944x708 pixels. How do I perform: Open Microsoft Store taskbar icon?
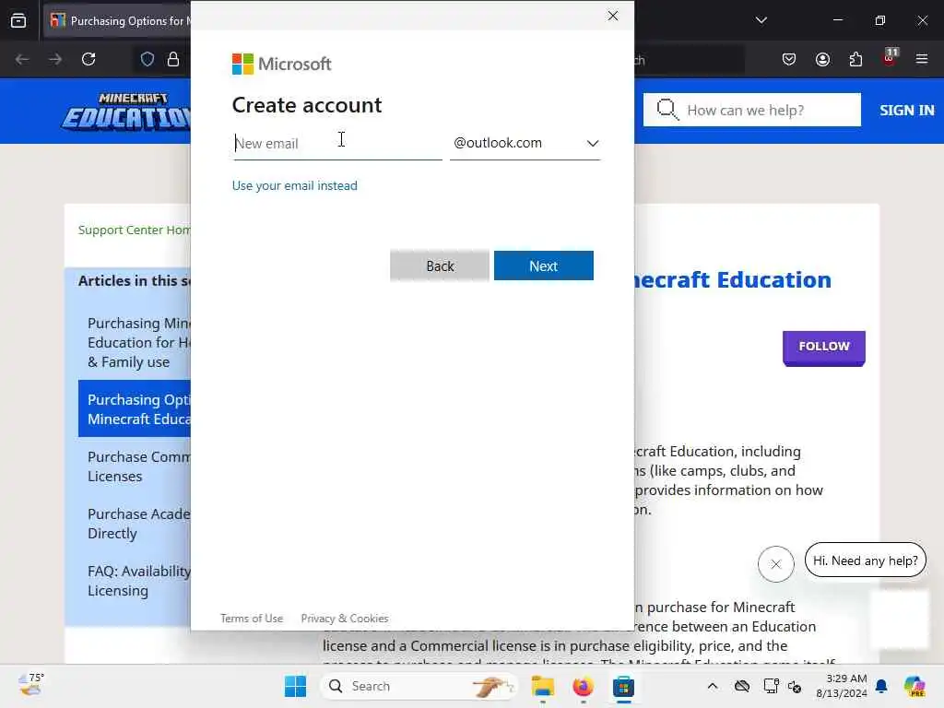click(x=623, y=686)
